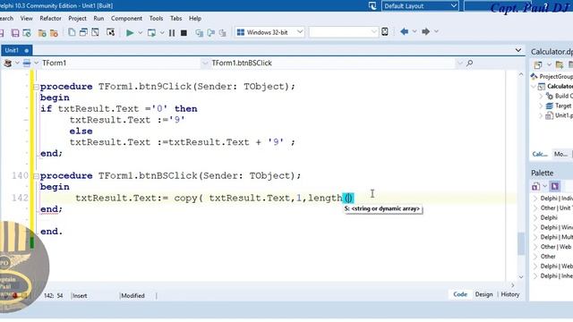Collapse the btnBSClick procedure fold marker
This screenshot has height=322, width=573.
coord(36,176)
